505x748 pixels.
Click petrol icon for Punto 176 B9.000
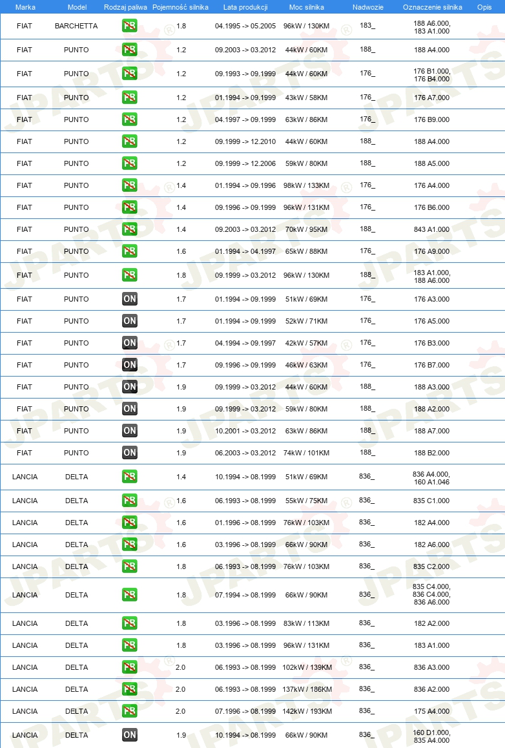point(129,119)
